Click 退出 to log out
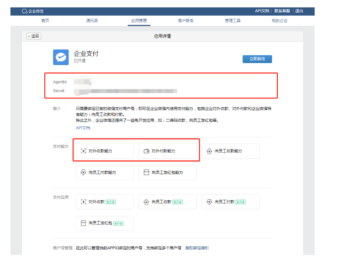339x261 pixels. tap(299, 11)
